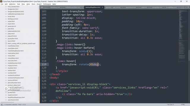Open mainNavbar.html from the sidebar
This screenshot has height=106, width=190.
pos(13,46)
